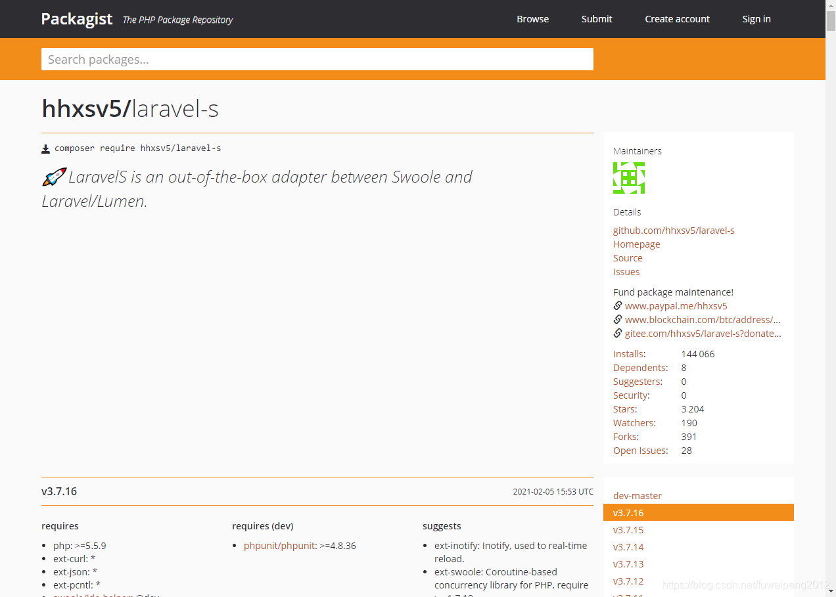The height and width of the screenshot is (597, 836).
Task: Select version v3.7.16 in the list
Action: coord(698,512)
